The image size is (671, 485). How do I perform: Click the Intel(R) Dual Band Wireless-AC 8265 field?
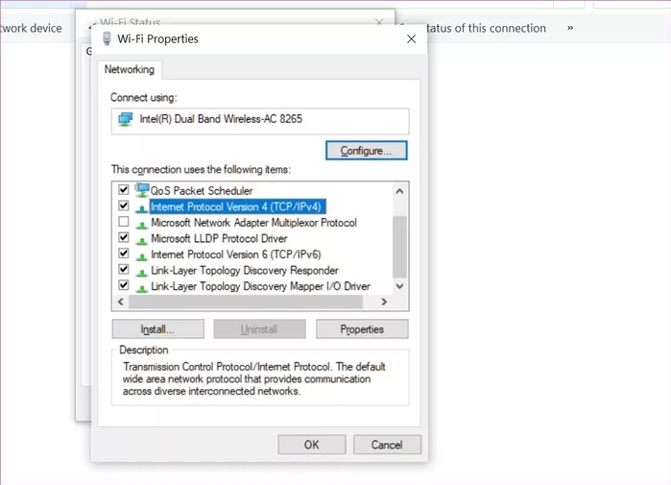[260, 121]
